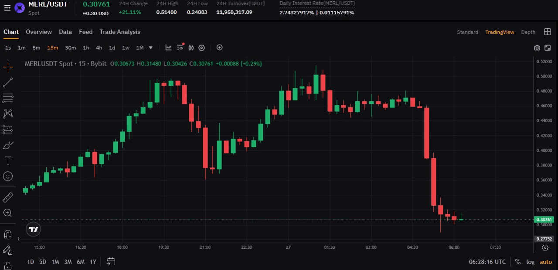Switch to Standard chart view

[467, 32]
